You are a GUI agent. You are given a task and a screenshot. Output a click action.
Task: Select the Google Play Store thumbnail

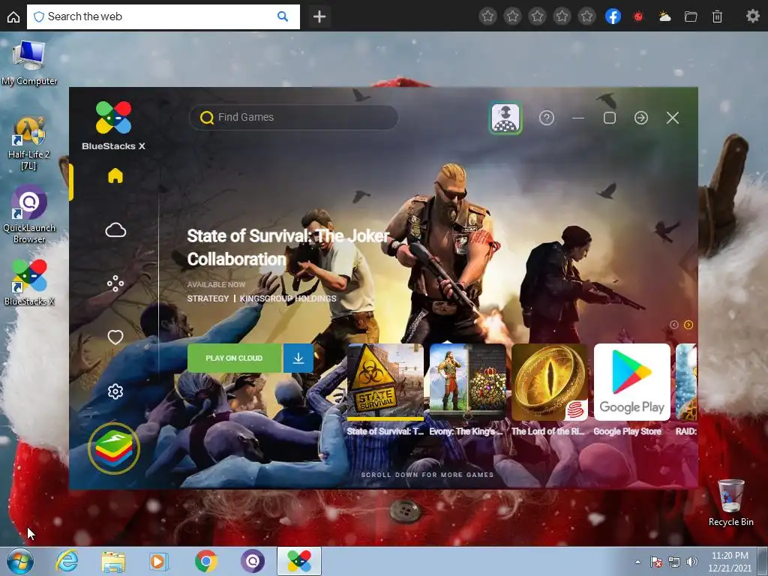(x=632, y=382)
